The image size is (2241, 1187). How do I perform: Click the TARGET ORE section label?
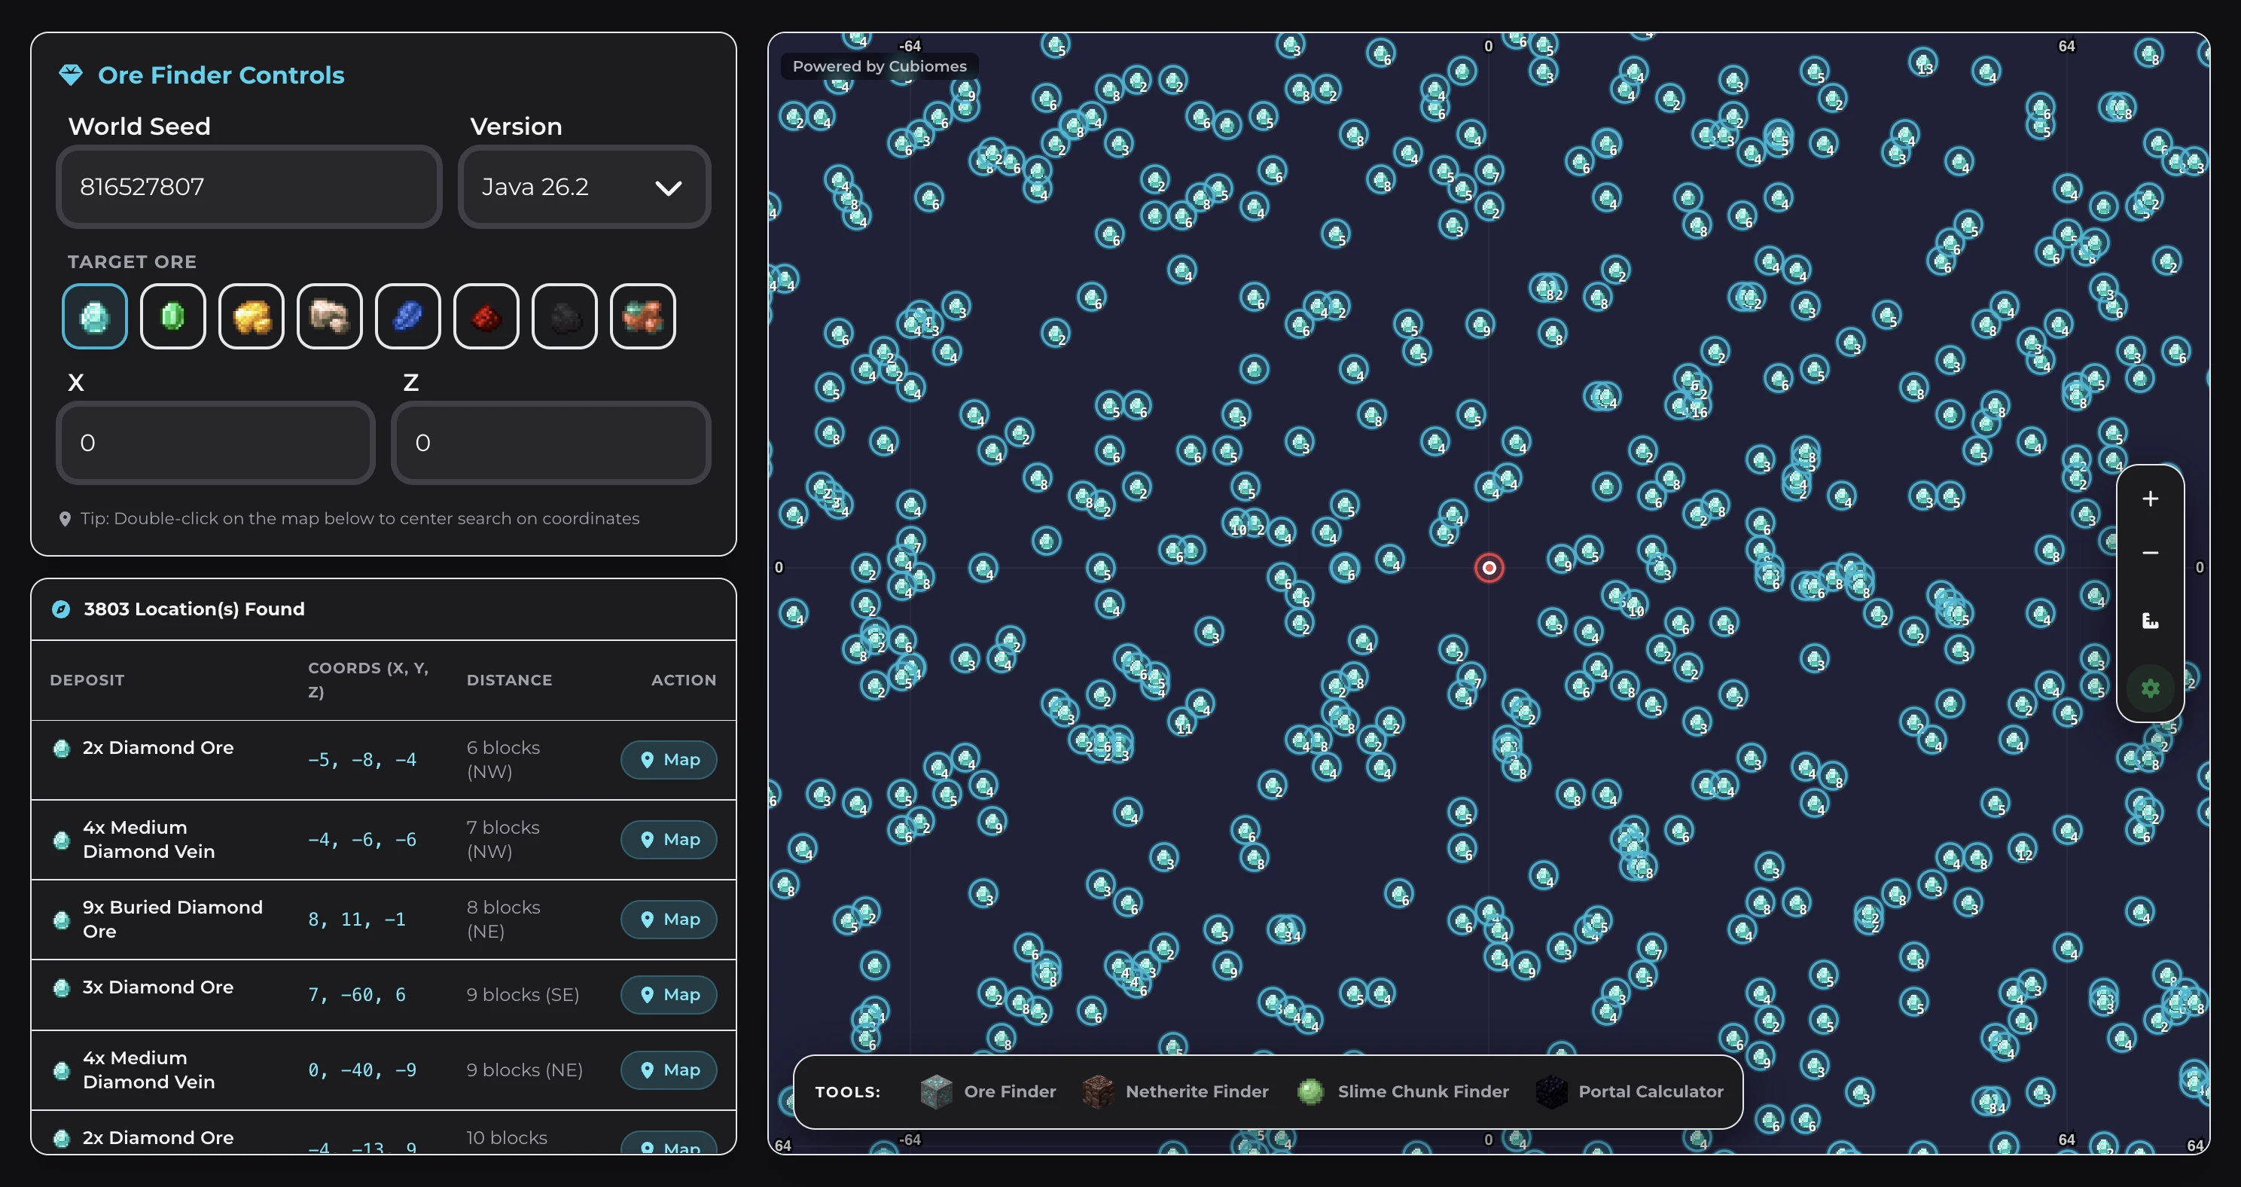tap(133, 262)
